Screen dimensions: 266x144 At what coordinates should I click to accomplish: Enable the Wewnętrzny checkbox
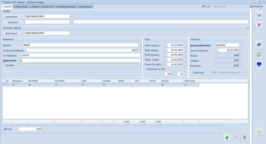pyautogui.click(x=248, y=6)
